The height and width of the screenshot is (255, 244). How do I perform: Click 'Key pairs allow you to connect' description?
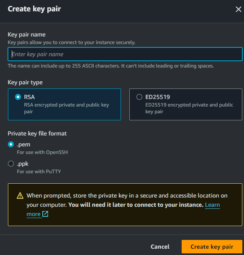coord(72,42)
